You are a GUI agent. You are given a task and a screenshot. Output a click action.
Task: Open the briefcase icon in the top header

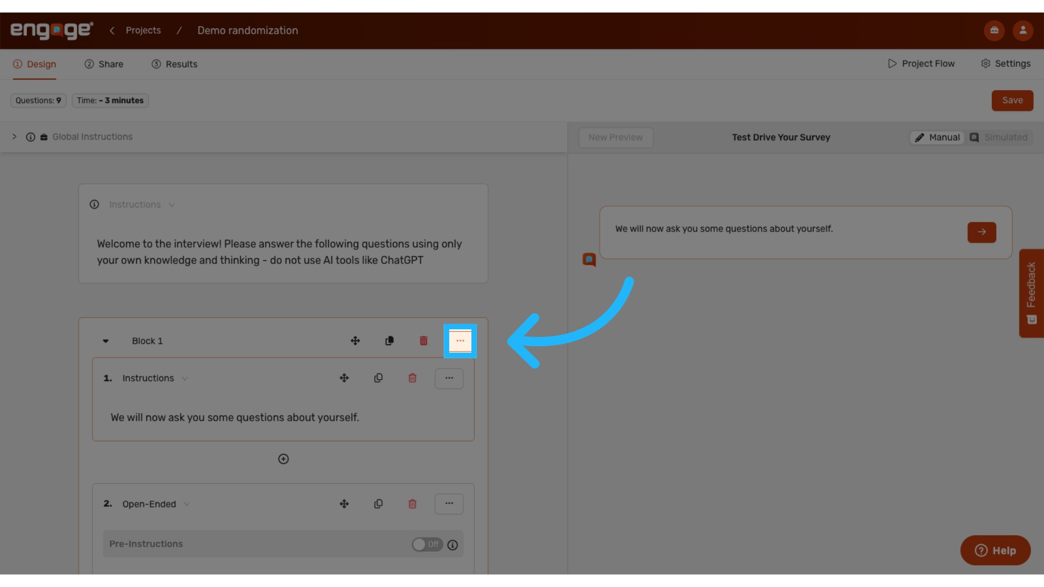[x=994, y=30]
